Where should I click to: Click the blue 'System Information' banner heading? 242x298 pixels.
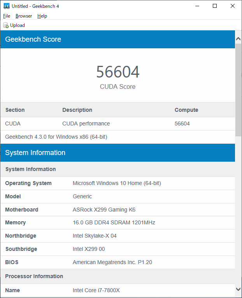pos(35,153)
